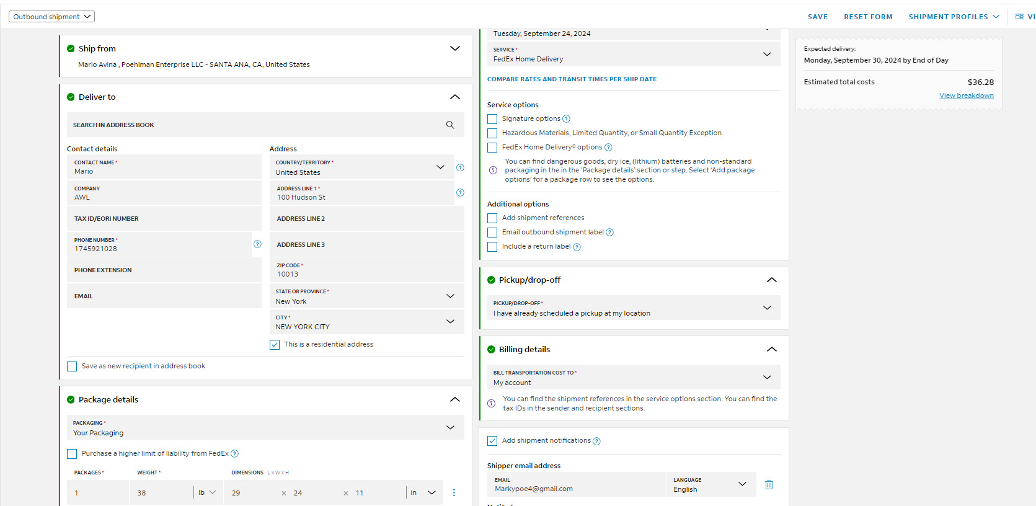Screen dimensions: 1036x506
Task: Uncheck Add shipment notifications checkbox
Action: (x=492, y=441)
